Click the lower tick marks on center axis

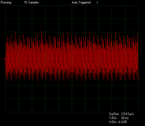(72, 96)
